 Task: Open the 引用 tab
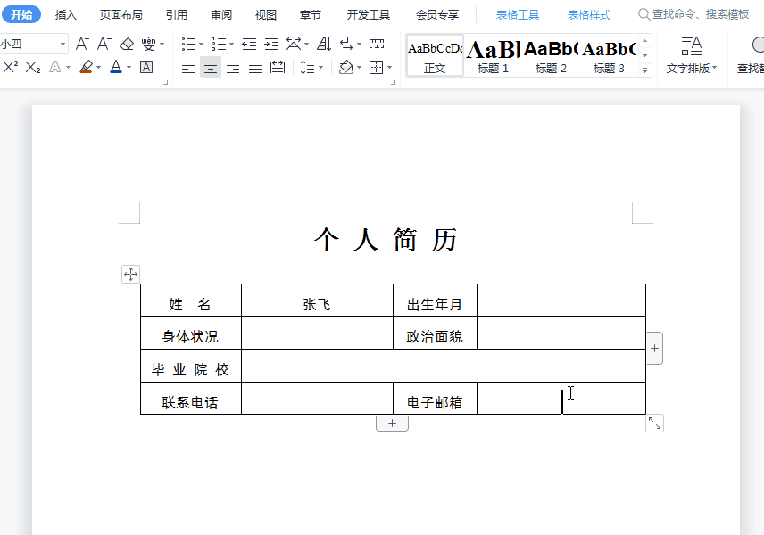(177, 15)
